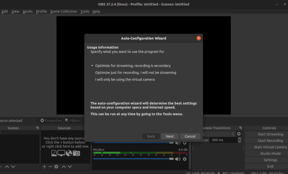Adjust the Mic/Aux volume slider

coord(133,159)
